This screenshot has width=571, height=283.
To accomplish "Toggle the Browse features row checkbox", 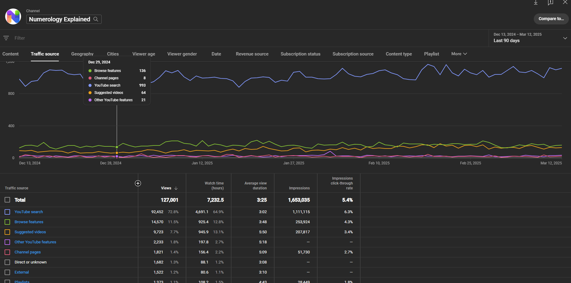I will coord(7,222).
